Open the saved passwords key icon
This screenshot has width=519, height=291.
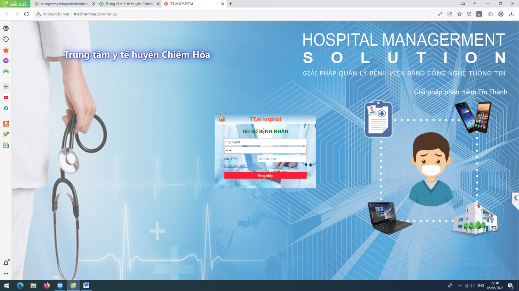(x=440, y=14)
